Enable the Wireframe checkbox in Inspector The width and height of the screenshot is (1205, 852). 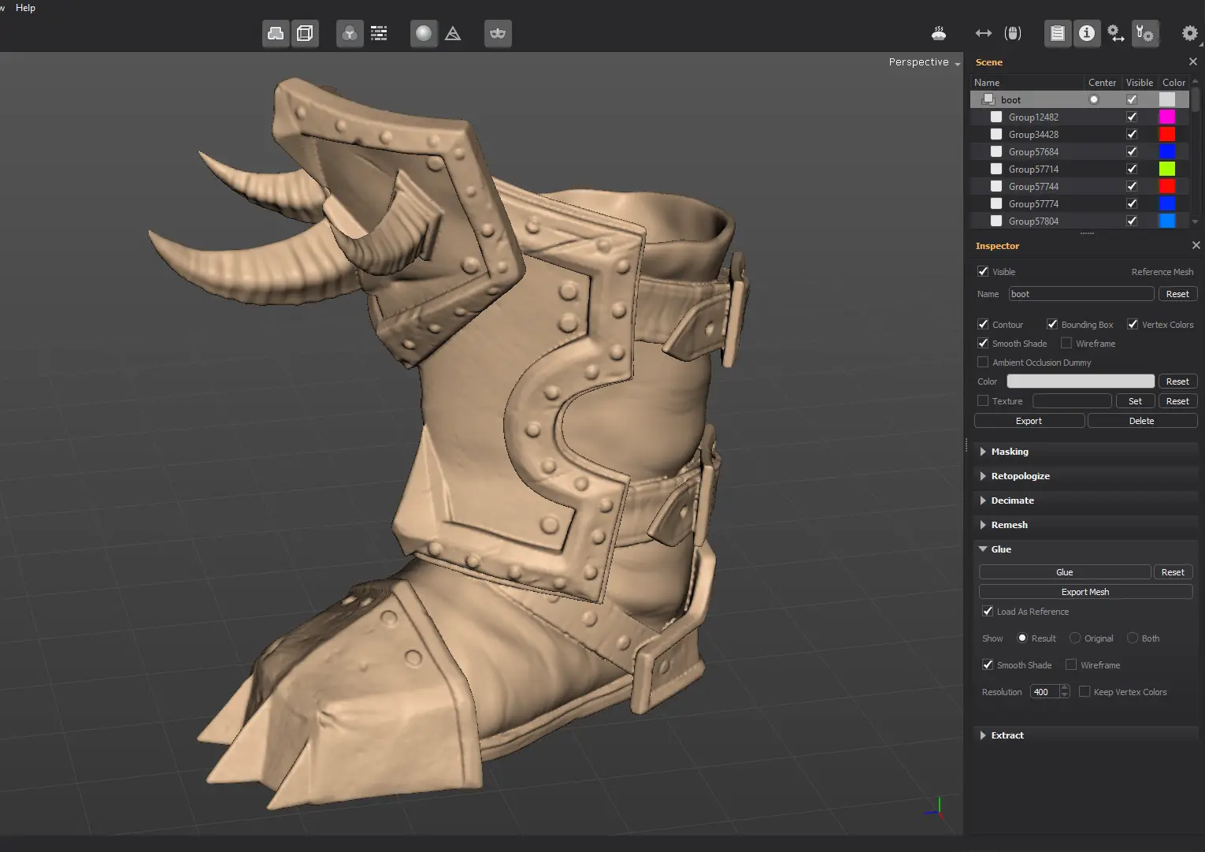pyautogui.click(x=1066, y=343)
